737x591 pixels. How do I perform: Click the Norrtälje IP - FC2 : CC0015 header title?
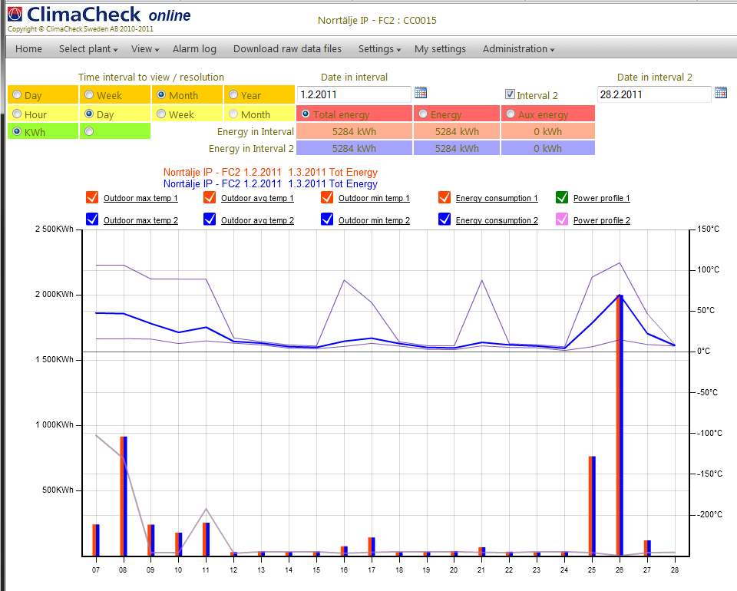pos(377,20)
